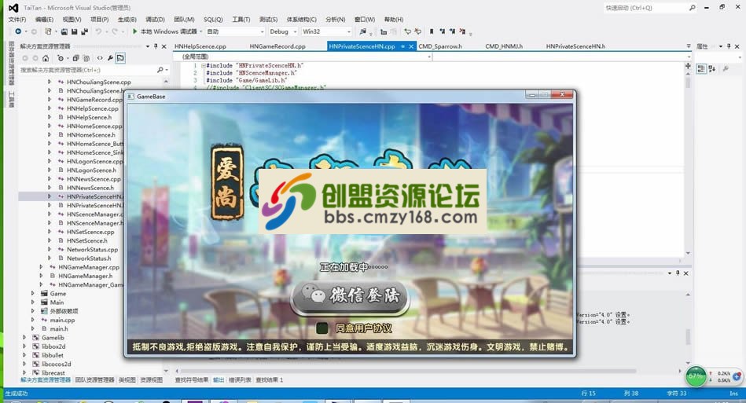The image size is (746, 403).
Task: Click the 微信登陆 login button
Action: 351,298
